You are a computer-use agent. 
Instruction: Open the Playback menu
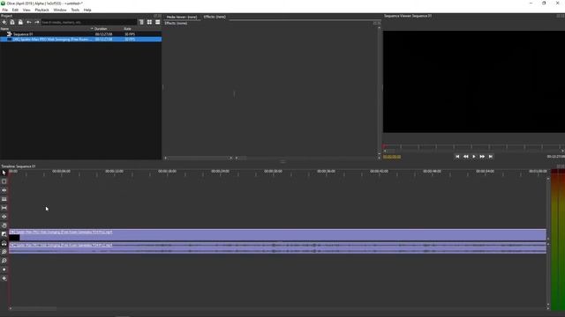point(41,10)
